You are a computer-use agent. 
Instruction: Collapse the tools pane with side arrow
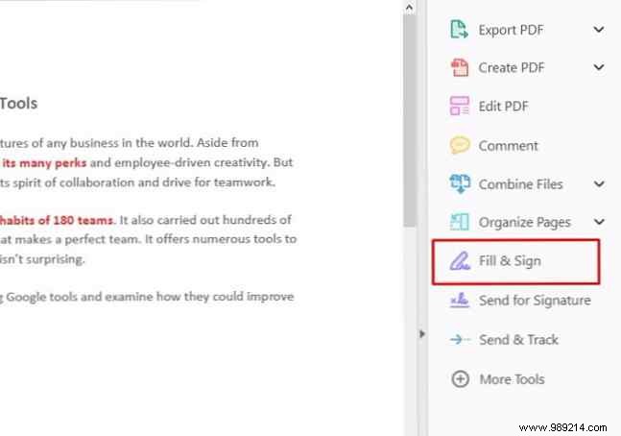click(x=422, y=334)
